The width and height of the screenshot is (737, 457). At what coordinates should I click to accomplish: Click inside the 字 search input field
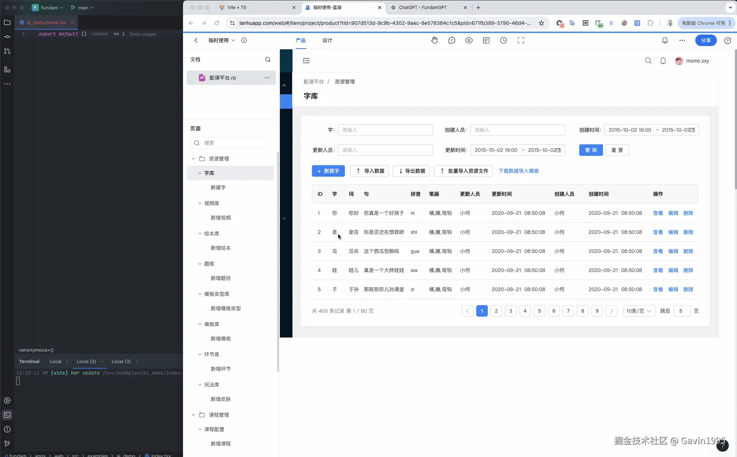coord(385,130)
